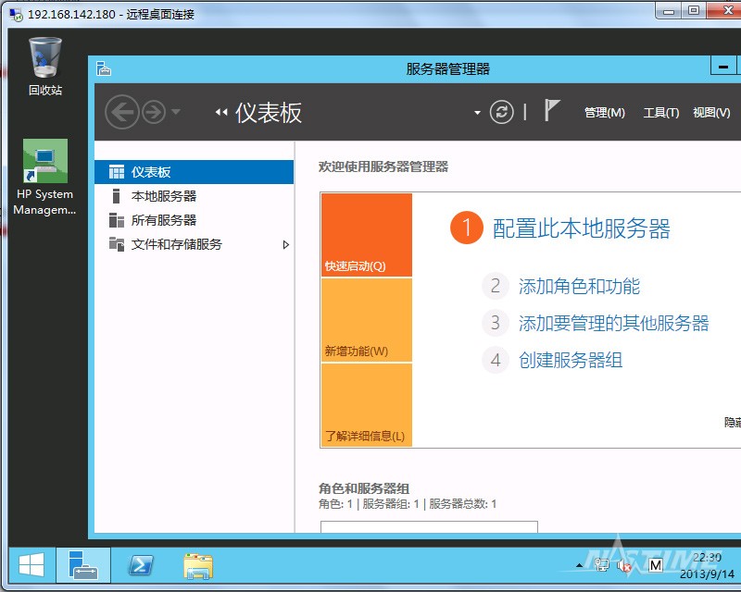Click the 本地服务器 sidebar icon
Image resolution: width=741 pixels, height=592 pixels.
pyautogui.click(x=116, y=196)
